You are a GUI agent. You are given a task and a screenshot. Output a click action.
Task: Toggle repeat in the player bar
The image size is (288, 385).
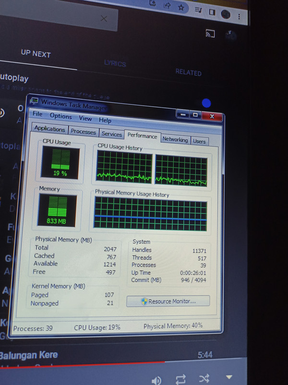(x=181, y=379)
